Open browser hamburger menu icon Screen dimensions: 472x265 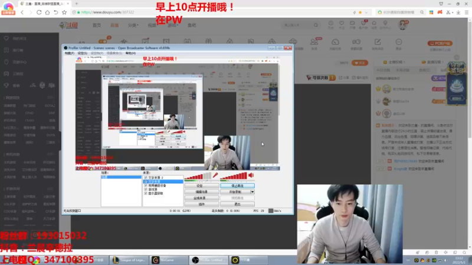click(467, 12)
